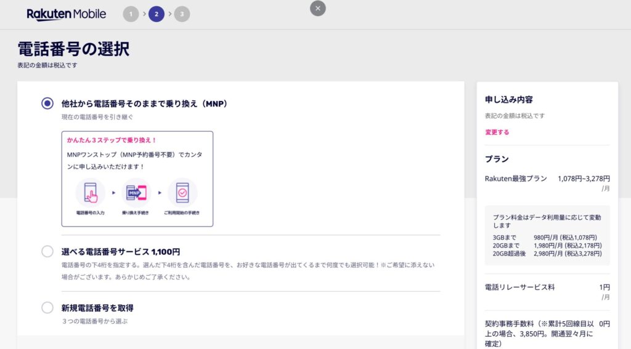Click the 変更する link
This screenshot has width=631, height=349.
(497, 132)
